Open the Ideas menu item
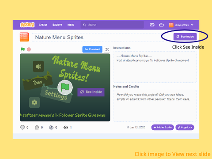 [71, 25]
